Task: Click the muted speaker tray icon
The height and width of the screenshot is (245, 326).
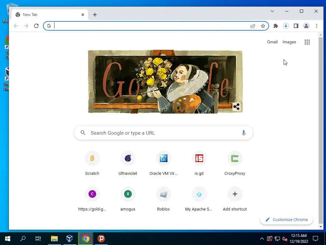Action: coord(285,239)
